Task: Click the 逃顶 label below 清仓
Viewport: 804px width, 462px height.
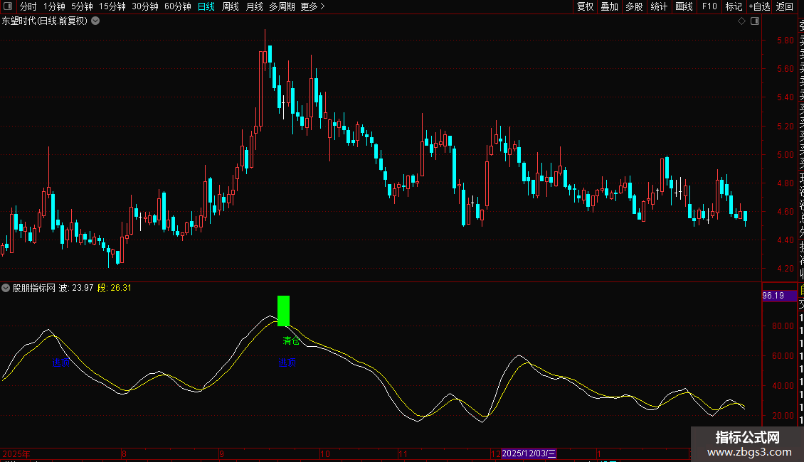Action: click(x=287, y=362)
